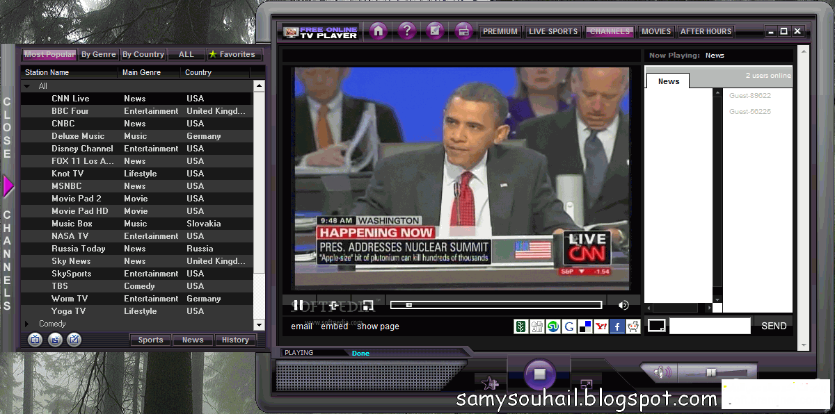Open the AFTER HOURS menu
835x414 pixels.
pyautogui.click(x=706, y=31)
